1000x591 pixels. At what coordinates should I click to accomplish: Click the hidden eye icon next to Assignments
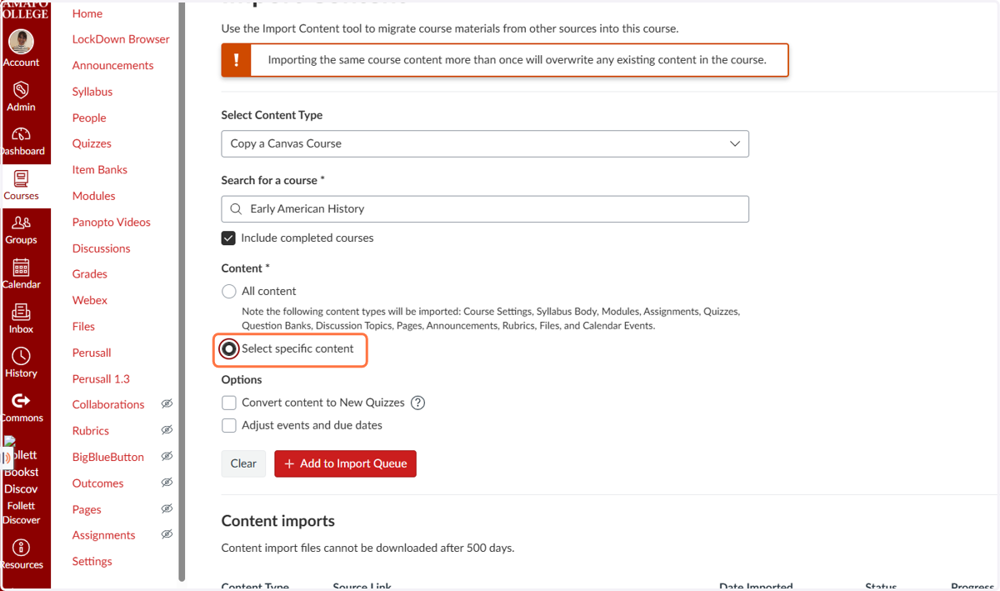pyautogui.click(x=167, y=534)
